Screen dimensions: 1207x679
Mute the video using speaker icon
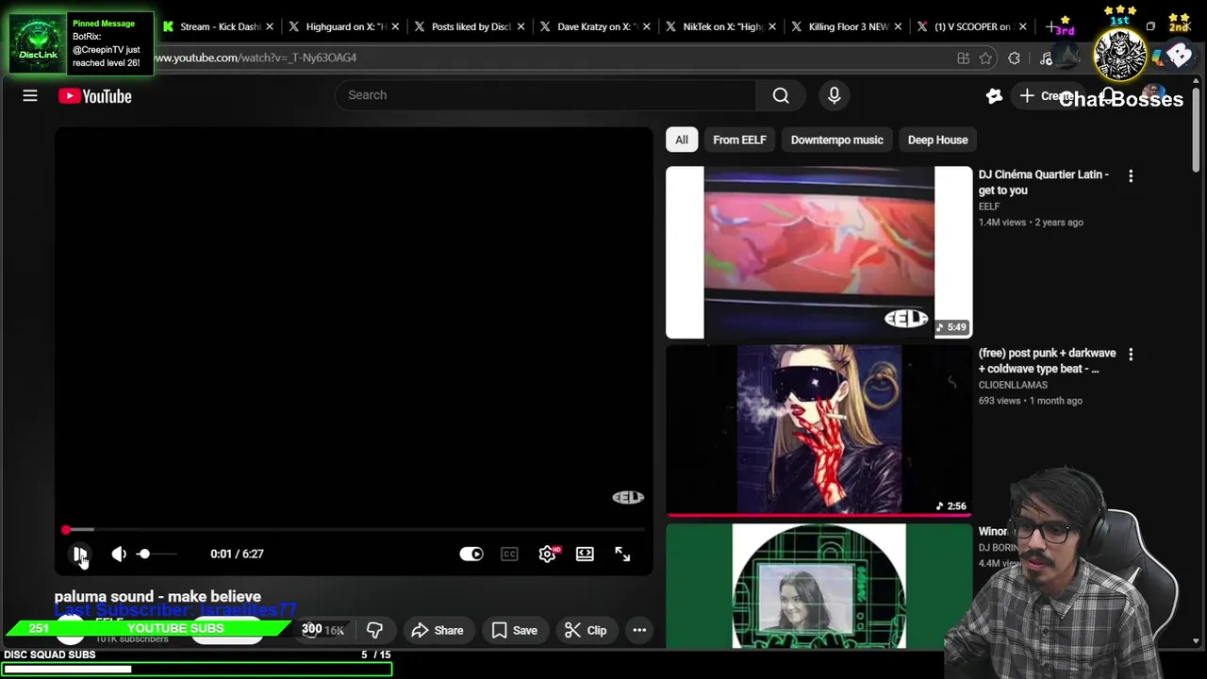(119, 555)
